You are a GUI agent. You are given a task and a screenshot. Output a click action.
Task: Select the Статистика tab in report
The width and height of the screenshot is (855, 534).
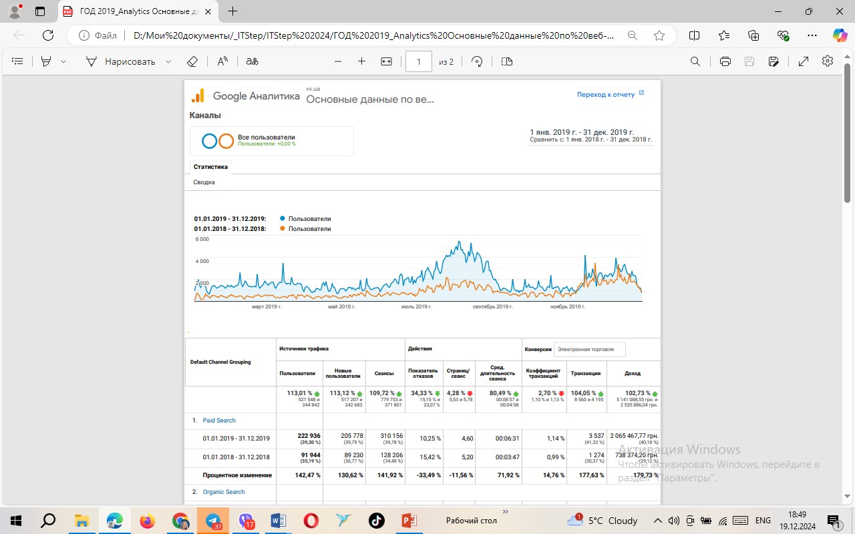pos(210,167)
